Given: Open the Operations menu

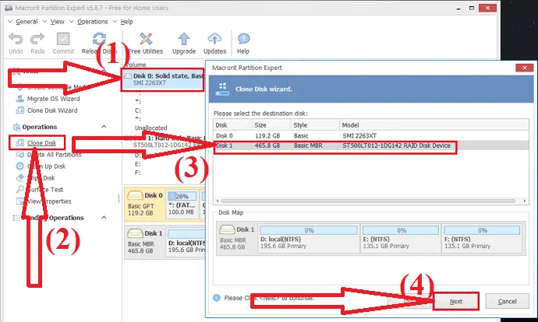Looking at the screenshot, I should (92, 22).
